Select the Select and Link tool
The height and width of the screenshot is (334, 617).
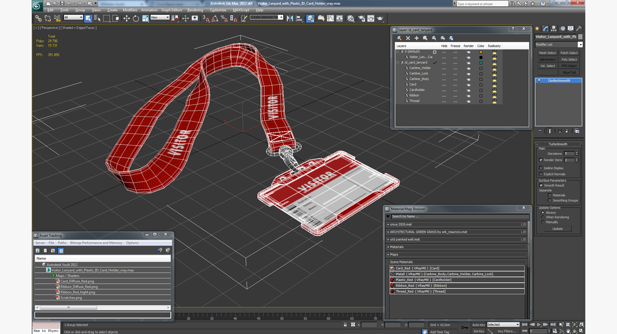38,18
